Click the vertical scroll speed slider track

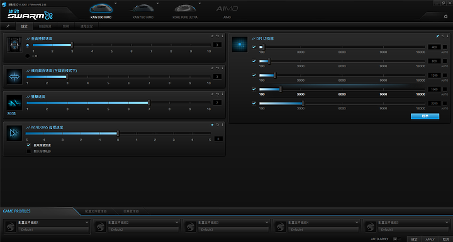tap(121, 45)
